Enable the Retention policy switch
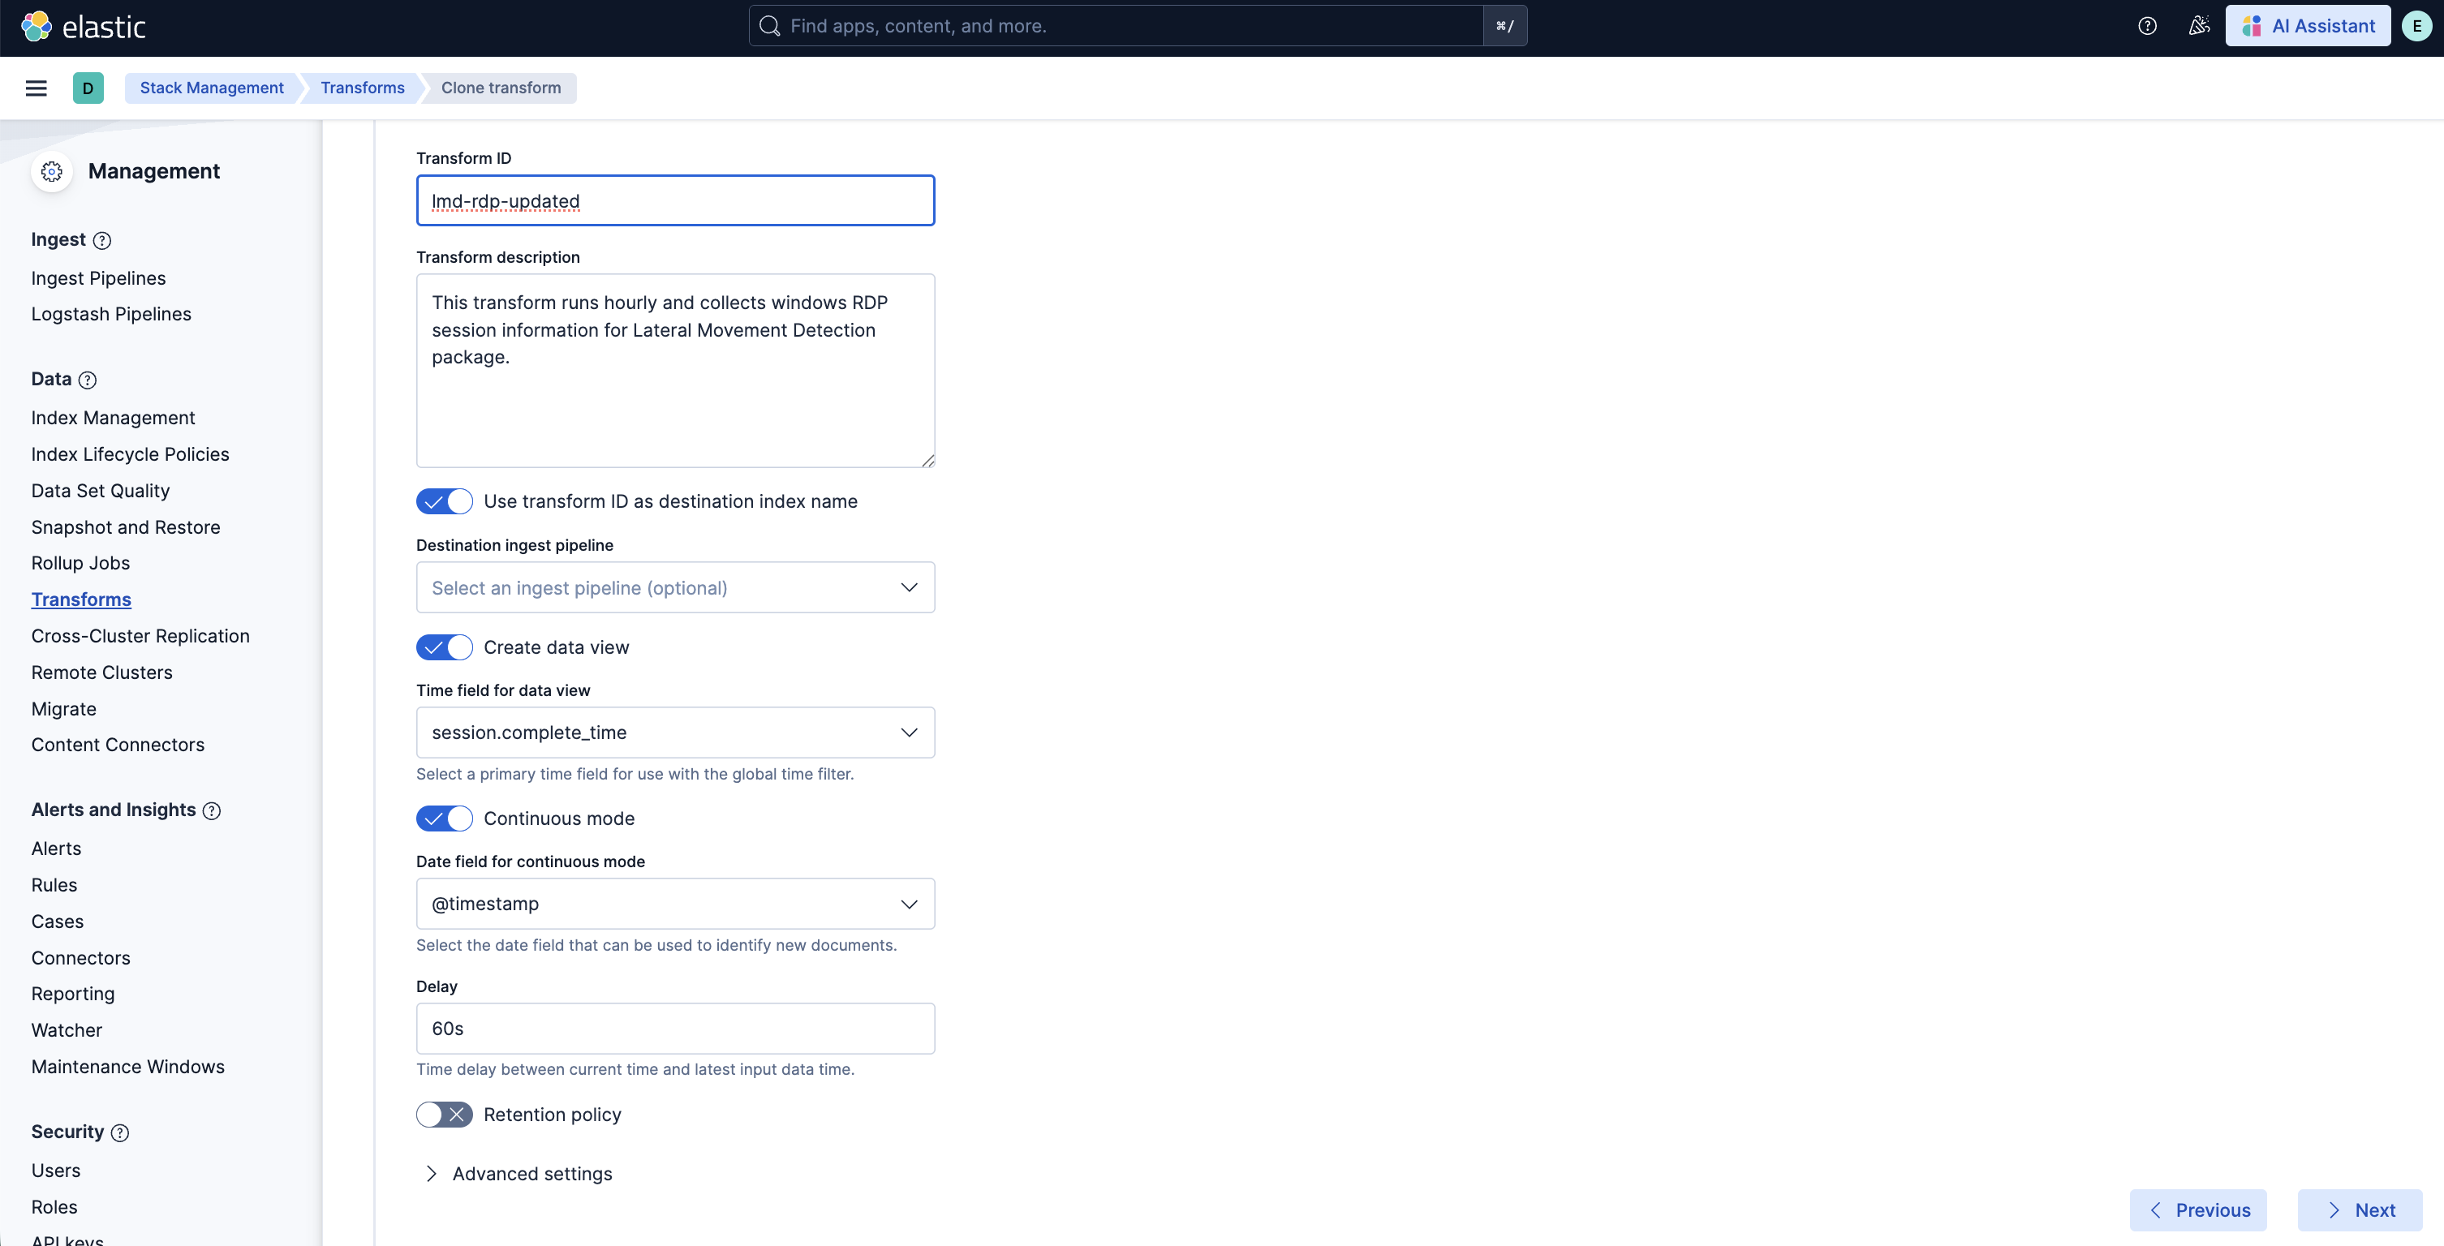Screen dimensions: 2444x1246 [x=444, y=1115]
